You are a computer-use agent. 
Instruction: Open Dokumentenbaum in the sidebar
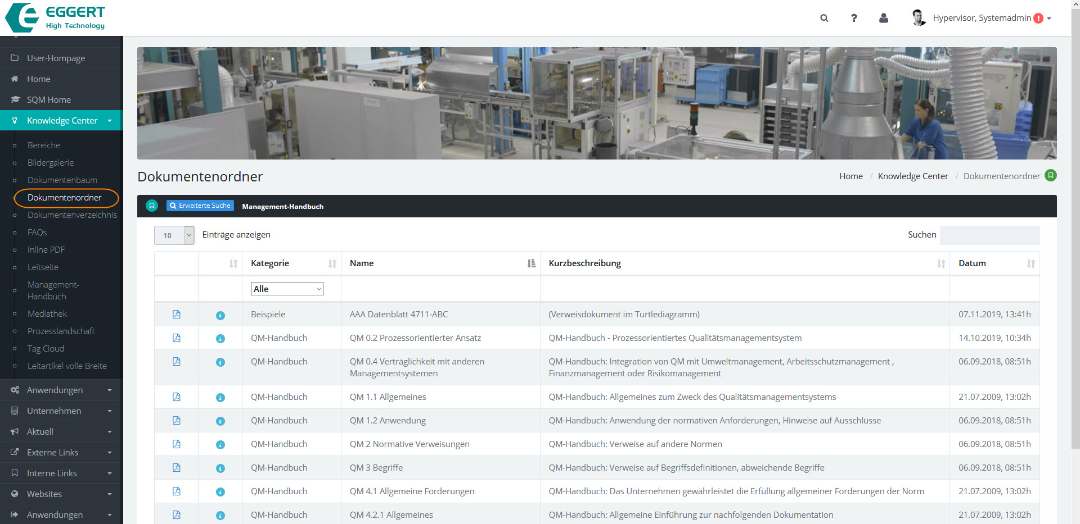(62, 180)
